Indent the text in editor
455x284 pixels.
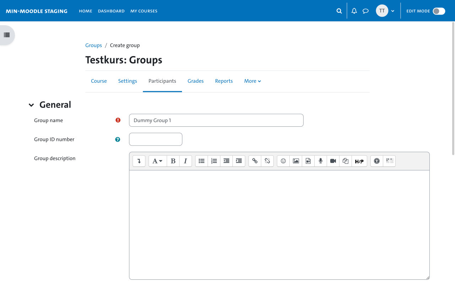(x=239, y=161)
